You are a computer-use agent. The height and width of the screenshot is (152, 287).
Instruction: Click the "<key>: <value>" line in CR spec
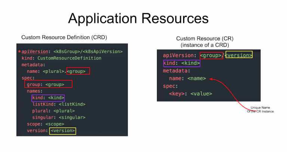click(191, 94)
